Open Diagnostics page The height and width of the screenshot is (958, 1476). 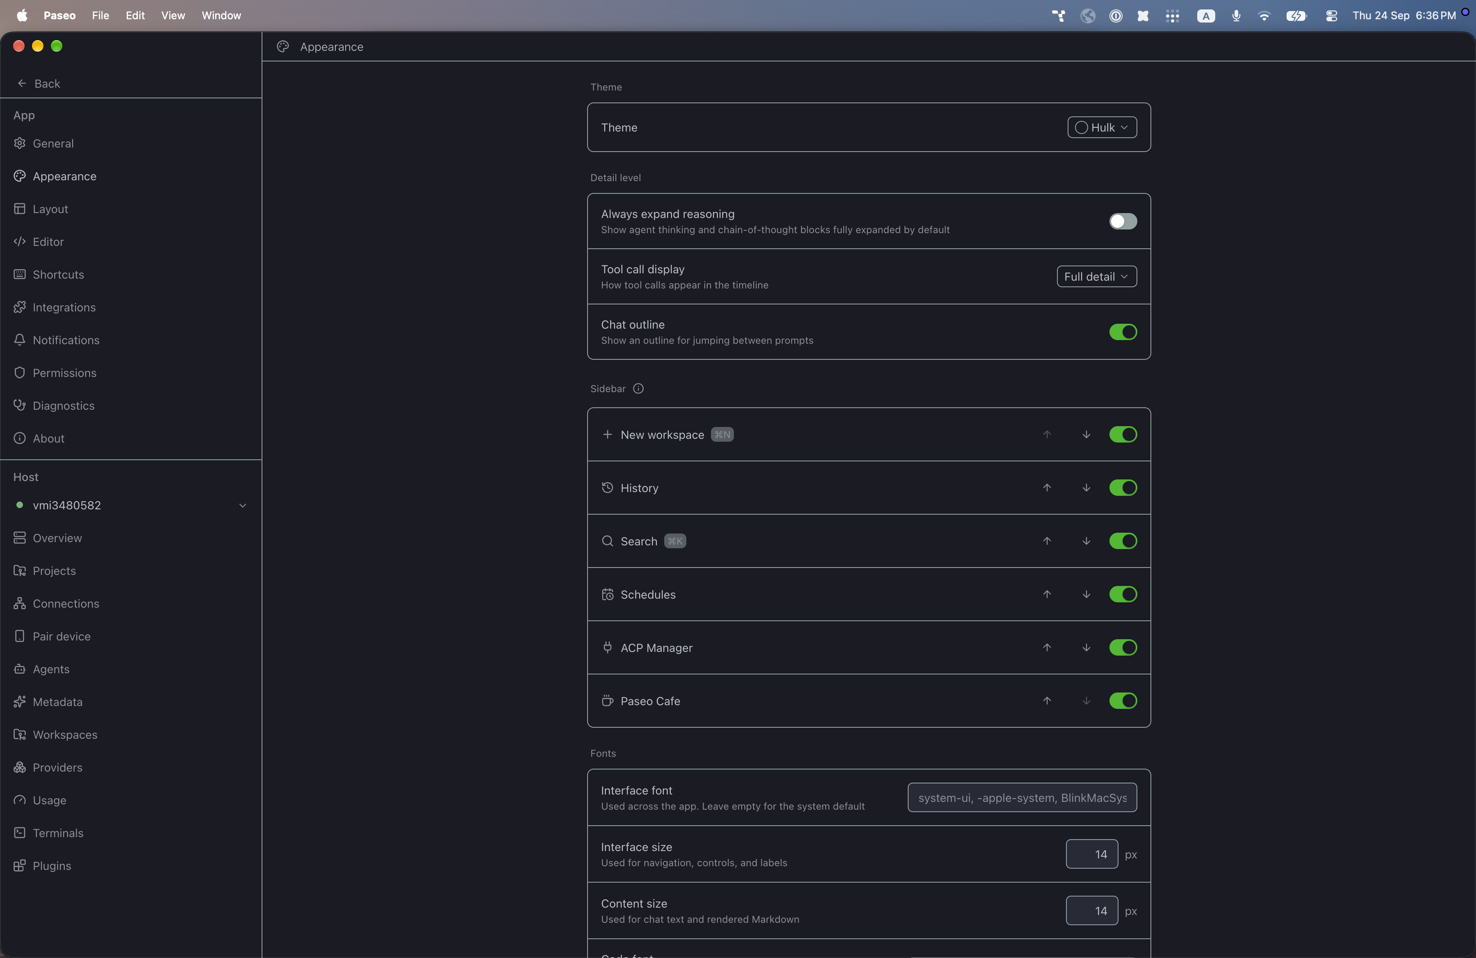[54, 406]
